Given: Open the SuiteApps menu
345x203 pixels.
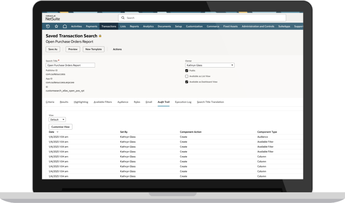Looking at the screenshot, I should [284, 26].
